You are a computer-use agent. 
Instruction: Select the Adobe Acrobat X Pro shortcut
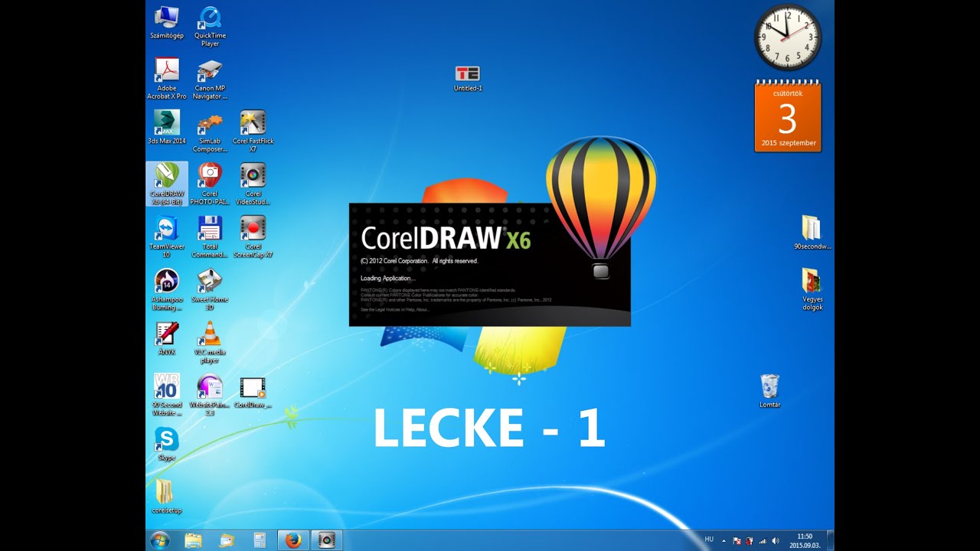[166, 71]
